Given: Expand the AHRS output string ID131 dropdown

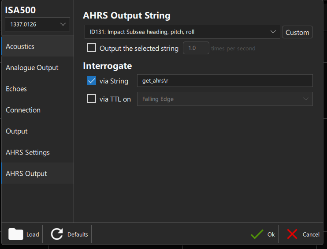Looking at the screenshot, I should click(182, 32).
